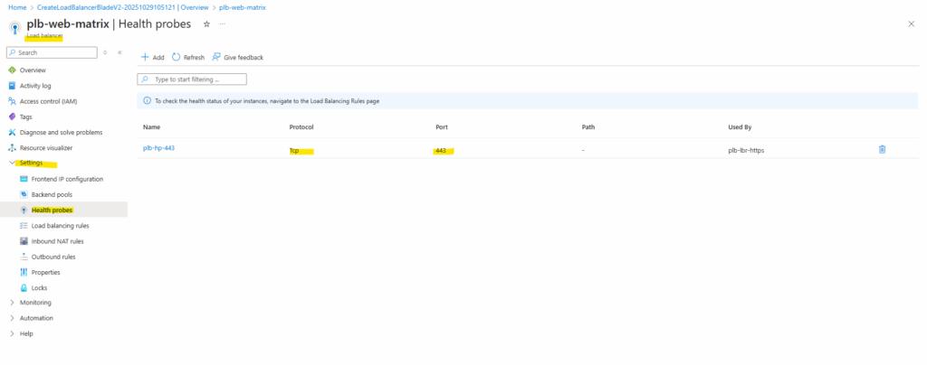Collapse the sidebar with double-chevron icon
The image size is (927, 365).
coord(119,52)
